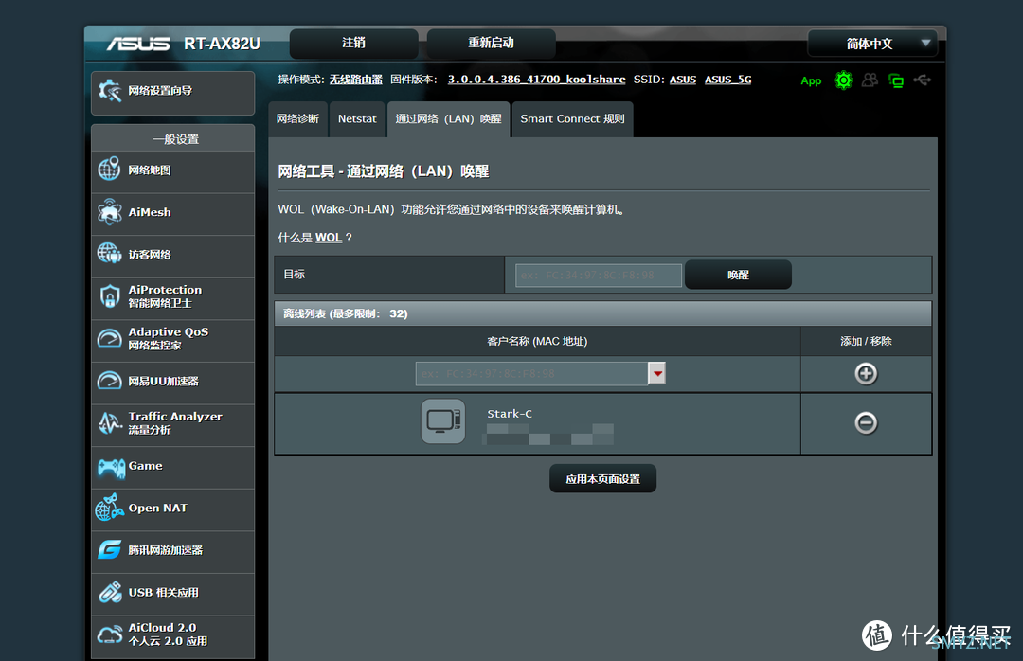Screen dimensions: 1023x661
Task: Click the ASUS_5G SSID link
Action: (727, 80)
